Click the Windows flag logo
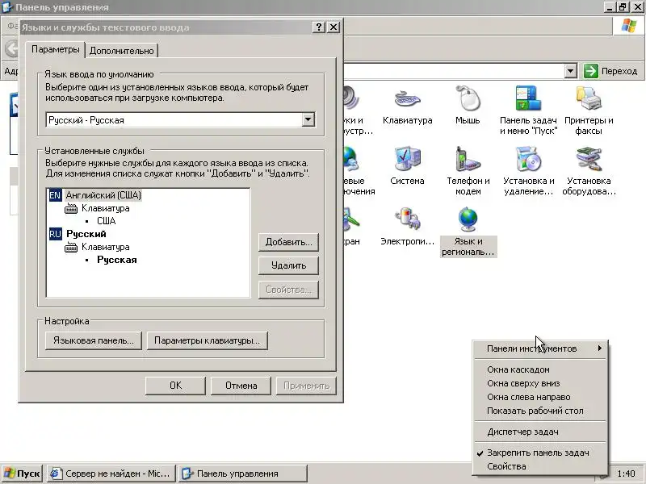 coord(628,27)
